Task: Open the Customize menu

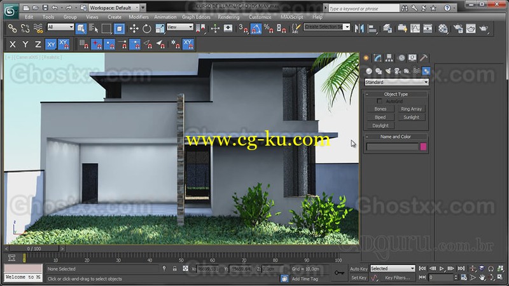Action: [260, 17]
